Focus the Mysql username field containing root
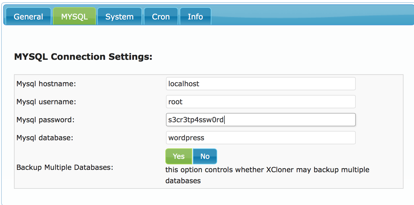This screenshot has height=205, width=414. coord(261,102)
